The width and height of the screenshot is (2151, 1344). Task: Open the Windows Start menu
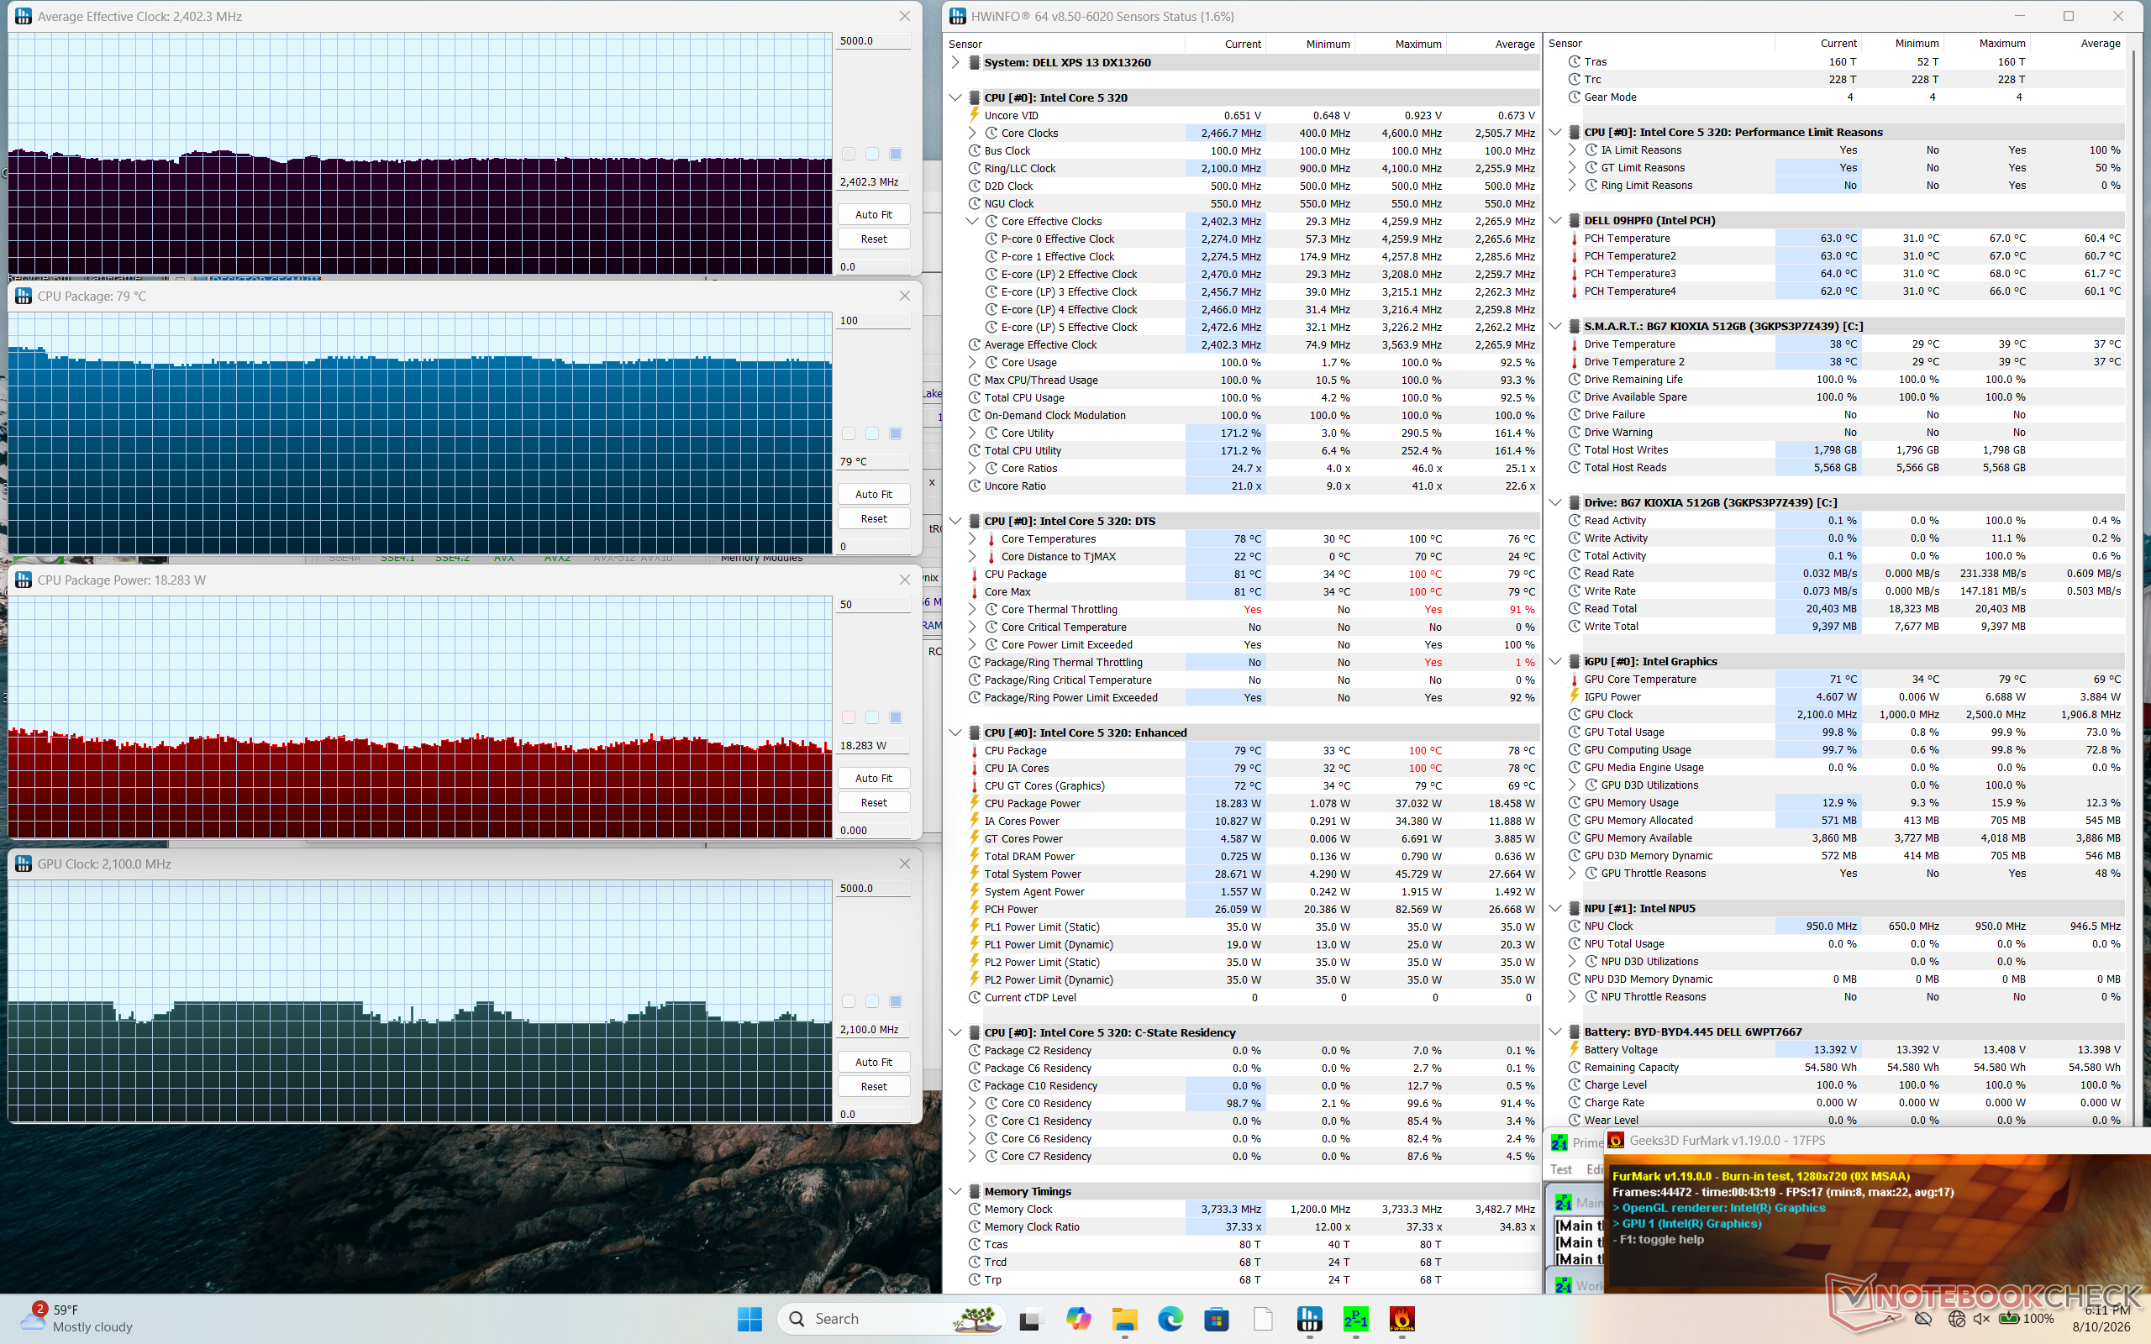[749, 1319]
